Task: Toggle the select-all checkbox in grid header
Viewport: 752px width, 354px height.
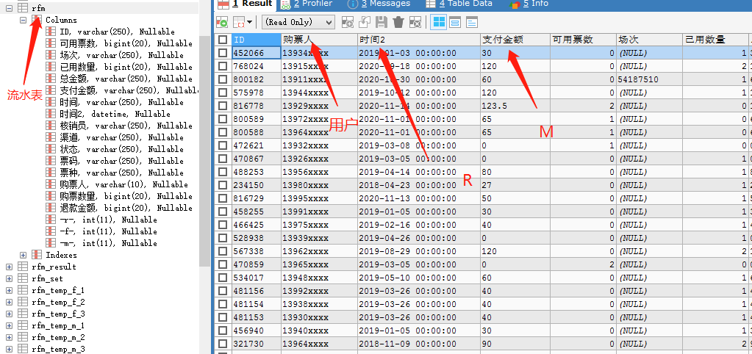Action: click(x=223, y=40)
